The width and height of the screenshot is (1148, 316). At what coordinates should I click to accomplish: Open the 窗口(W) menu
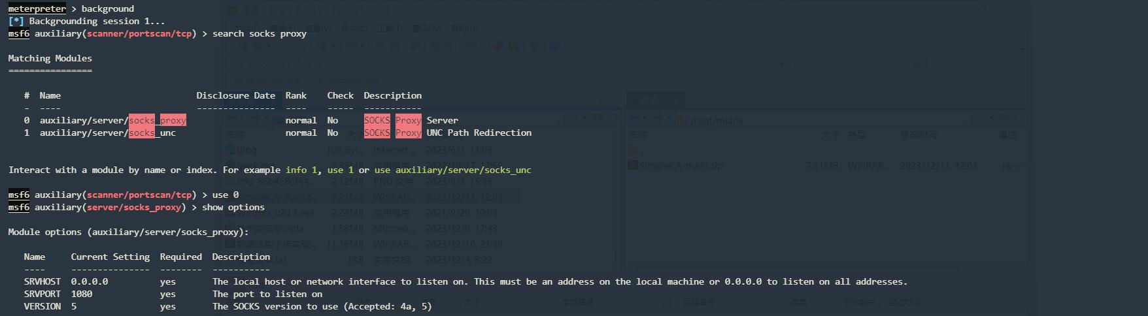click(427, 29)
